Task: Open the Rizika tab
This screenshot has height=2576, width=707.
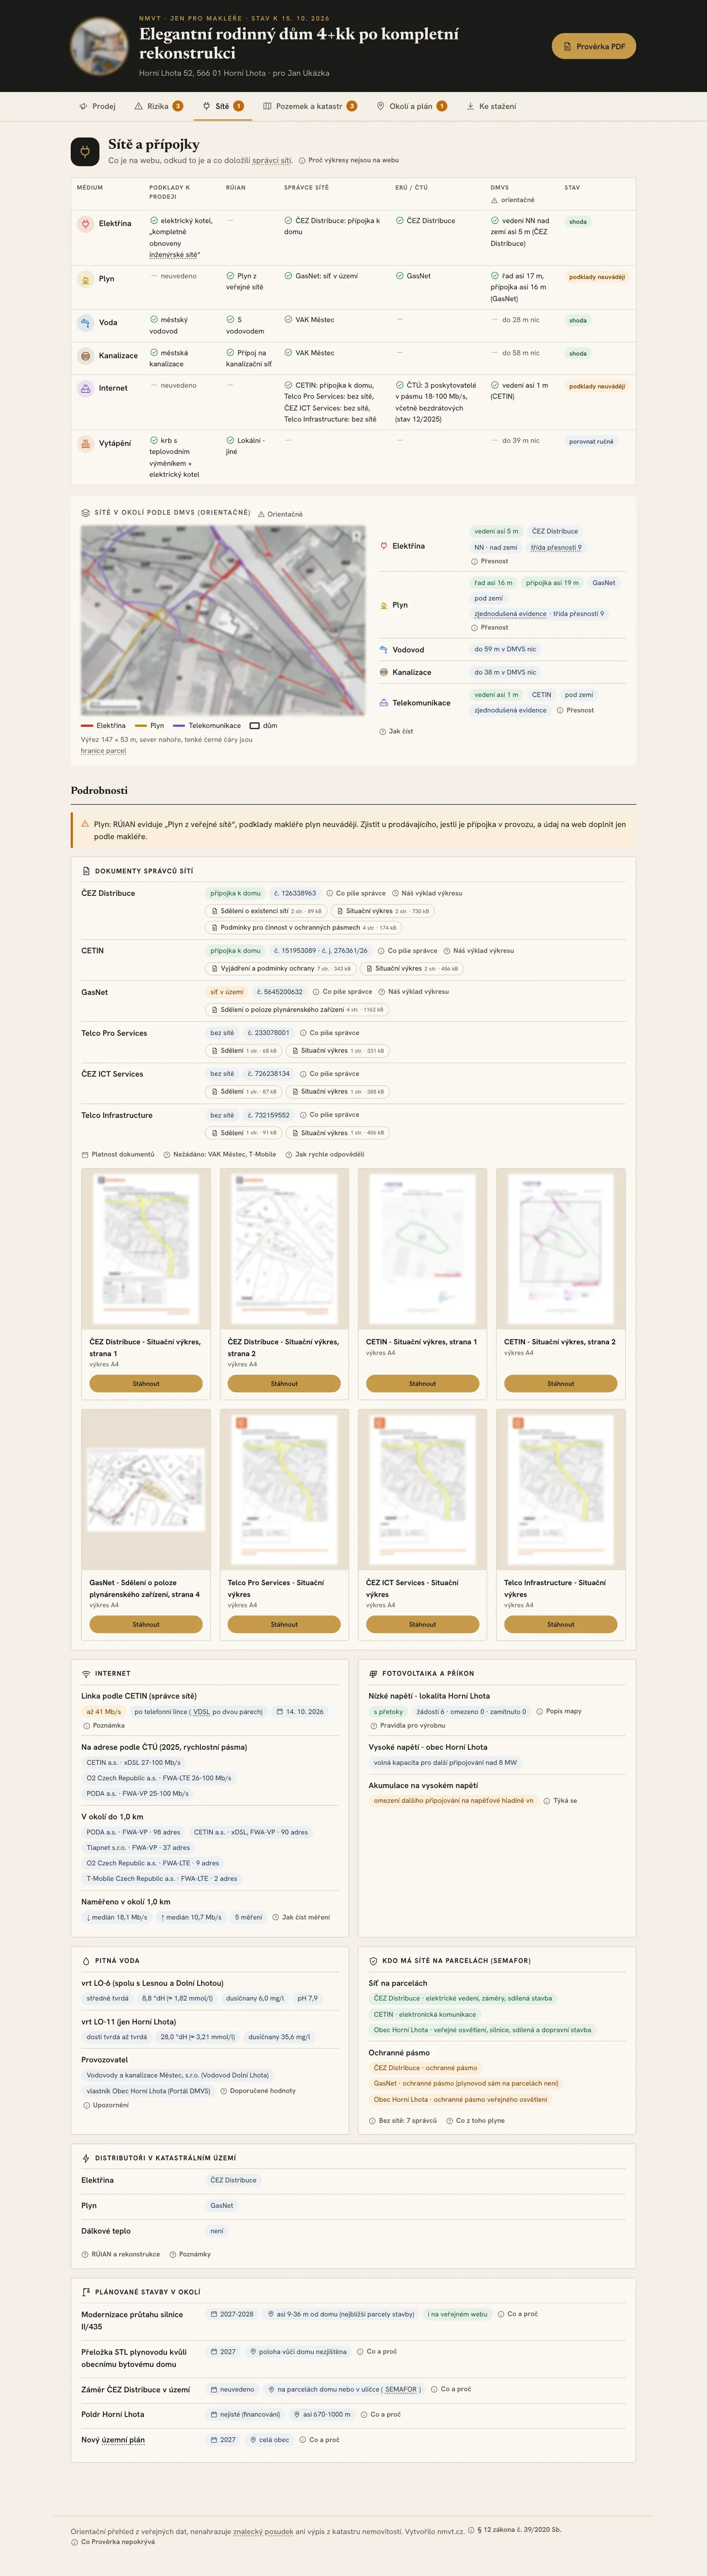Action: tap(158, 106)
